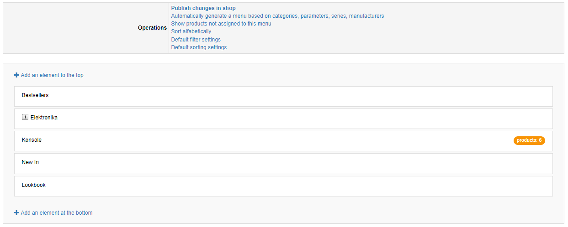Click Add an element to the top
This screenshot has width=568, height=227.
point(52,75)
